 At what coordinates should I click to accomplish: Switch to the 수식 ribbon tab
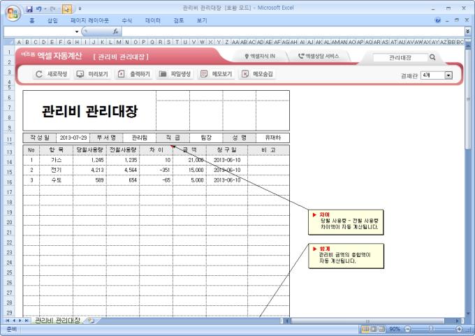coord(127,20)
